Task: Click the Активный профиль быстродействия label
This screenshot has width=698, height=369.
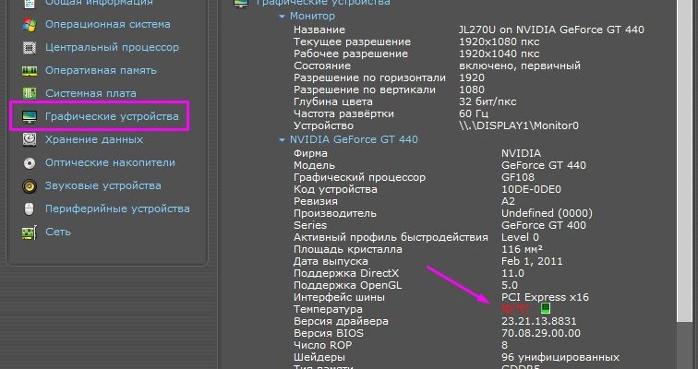Action: 391,237
